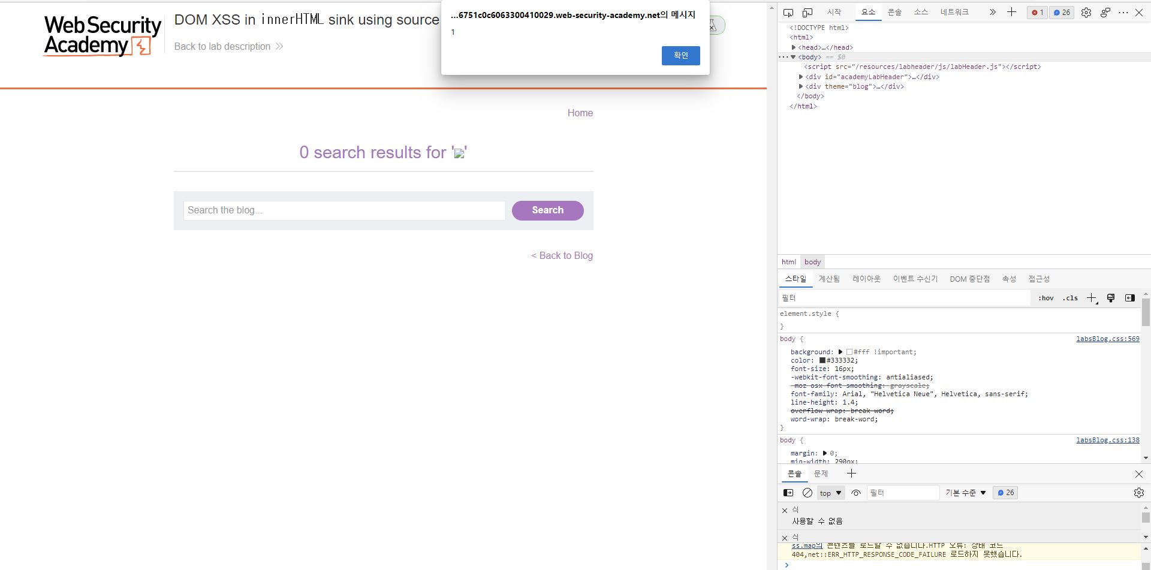Open the body node three-dot actions
1151x570 pixels.
click(783, 57)
